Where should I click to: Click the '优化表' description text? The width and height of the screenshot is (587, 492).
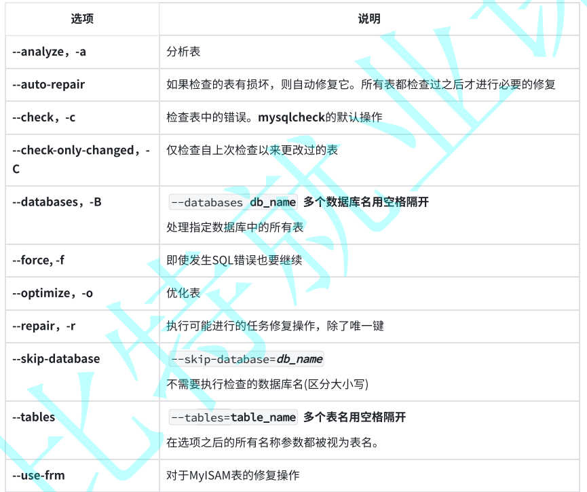pyautogui.click(x=183, y=293)
